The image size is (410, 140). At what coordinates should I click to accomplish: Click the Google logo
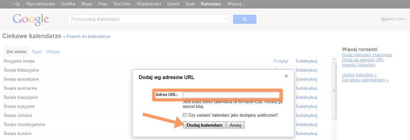(x=31, y=19)
